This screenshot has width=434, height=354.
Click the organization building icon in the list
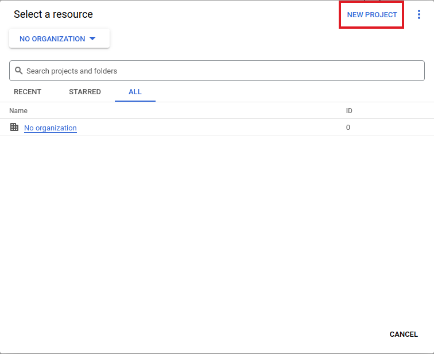(14, 128)
